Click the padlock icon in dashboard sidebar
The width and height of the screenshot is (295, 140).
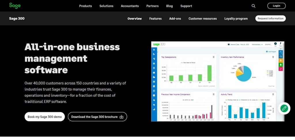154,63
